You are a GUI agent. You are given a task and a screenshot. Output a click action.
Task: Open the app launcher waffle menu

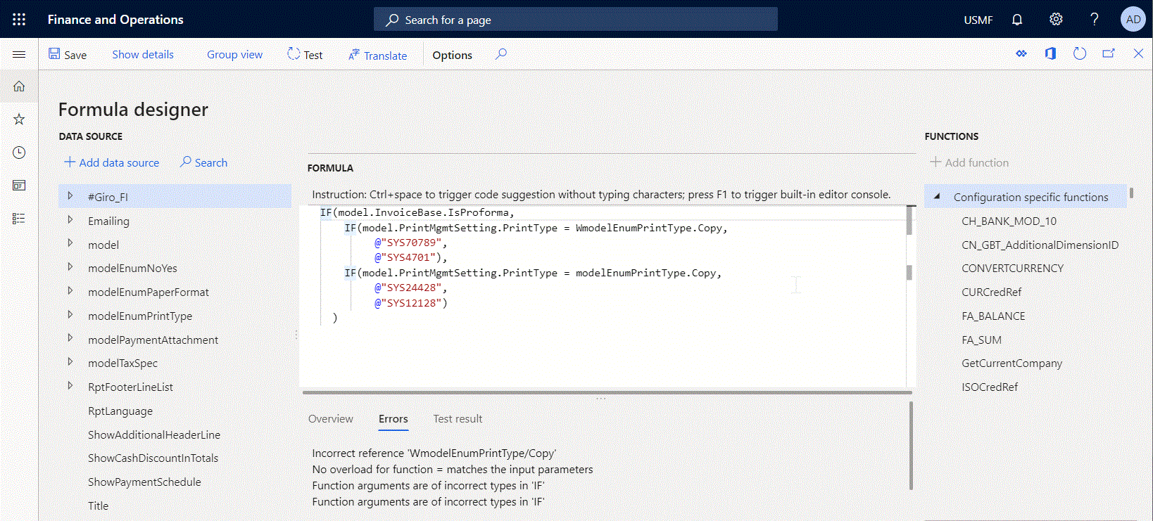coord(19,20)
